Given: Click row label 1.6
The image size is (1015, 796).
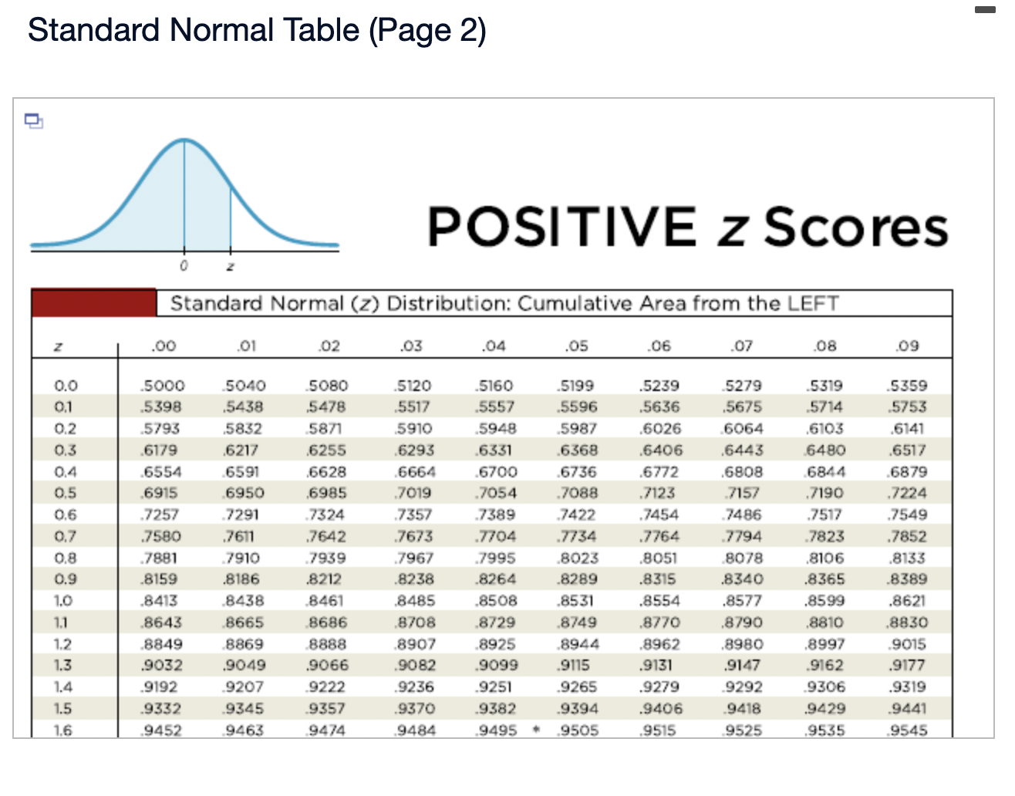Looking at the screenshot, I should 63,730.
